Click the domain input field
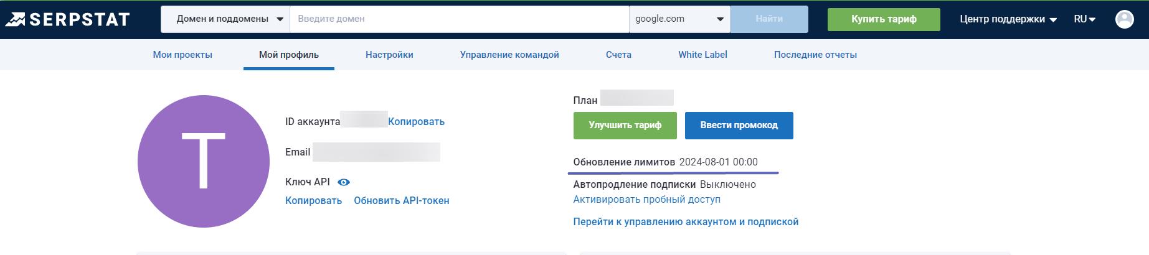 click(459, 19)
